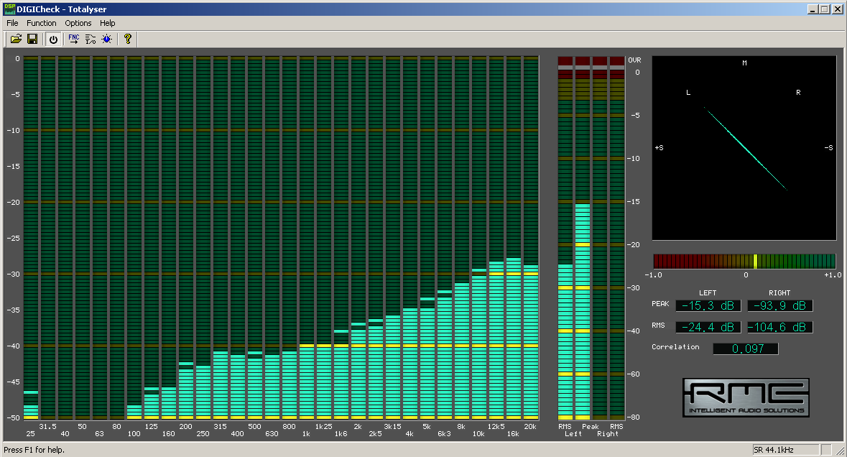
Task: Open the I/O input selection icon
Action: tap(91, 39)
